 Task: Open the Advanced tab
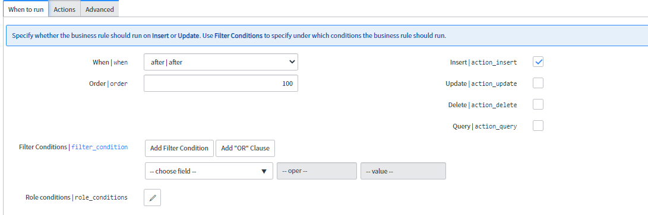(x=100, y=9)
